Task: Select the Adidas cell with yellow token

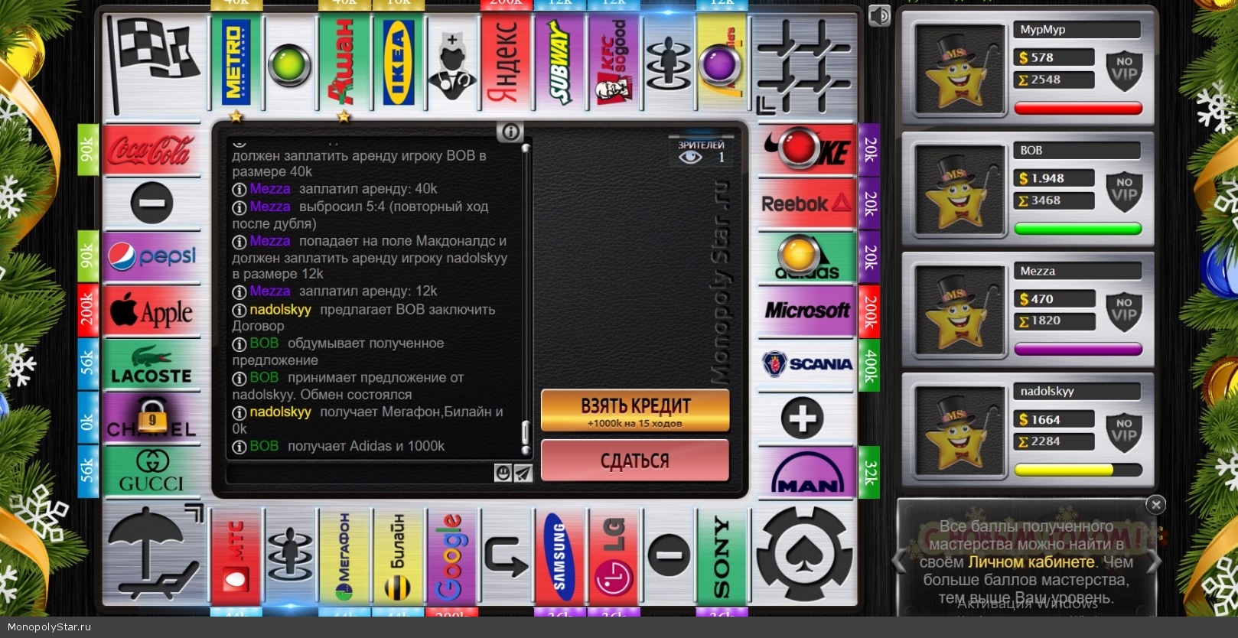Action: point(806,257)
